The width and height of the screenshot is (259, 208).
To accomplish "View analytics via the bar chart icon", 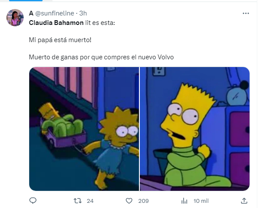I will (184, 201).
